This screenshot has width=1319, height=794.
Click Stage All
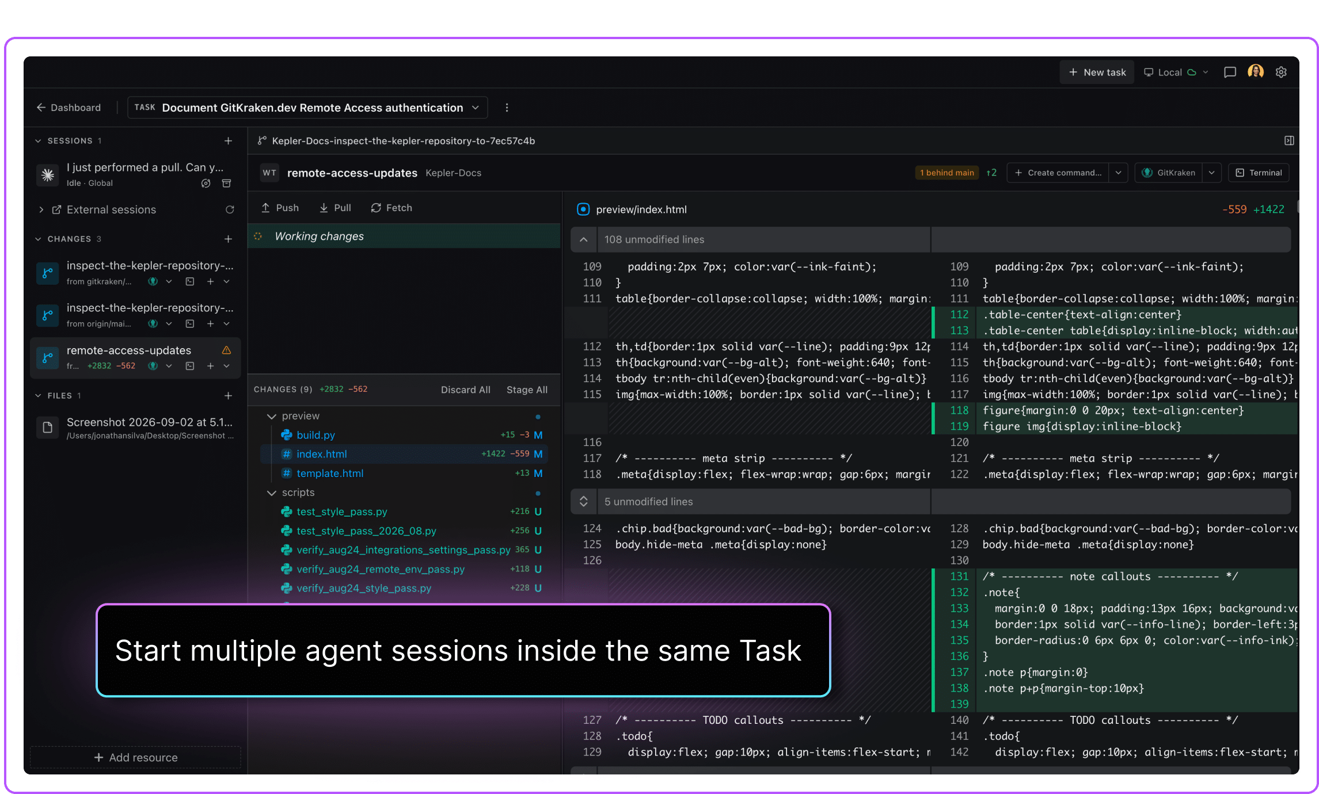point(527,390)
